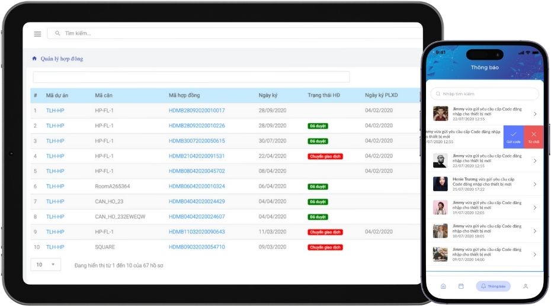Screen dimensions: 551x306
Task: Tap the checkmark Gửi code action
Action: coord(514,137)
